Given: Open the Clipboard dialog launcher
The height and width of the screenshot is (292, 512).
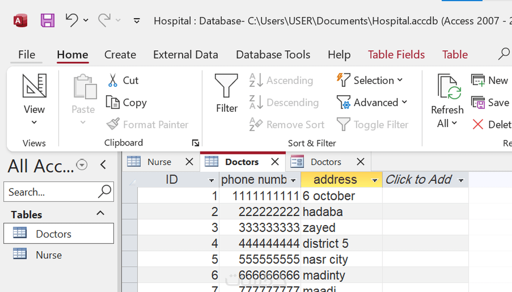Looking at the screenshot, I should (x=195, y=143).
